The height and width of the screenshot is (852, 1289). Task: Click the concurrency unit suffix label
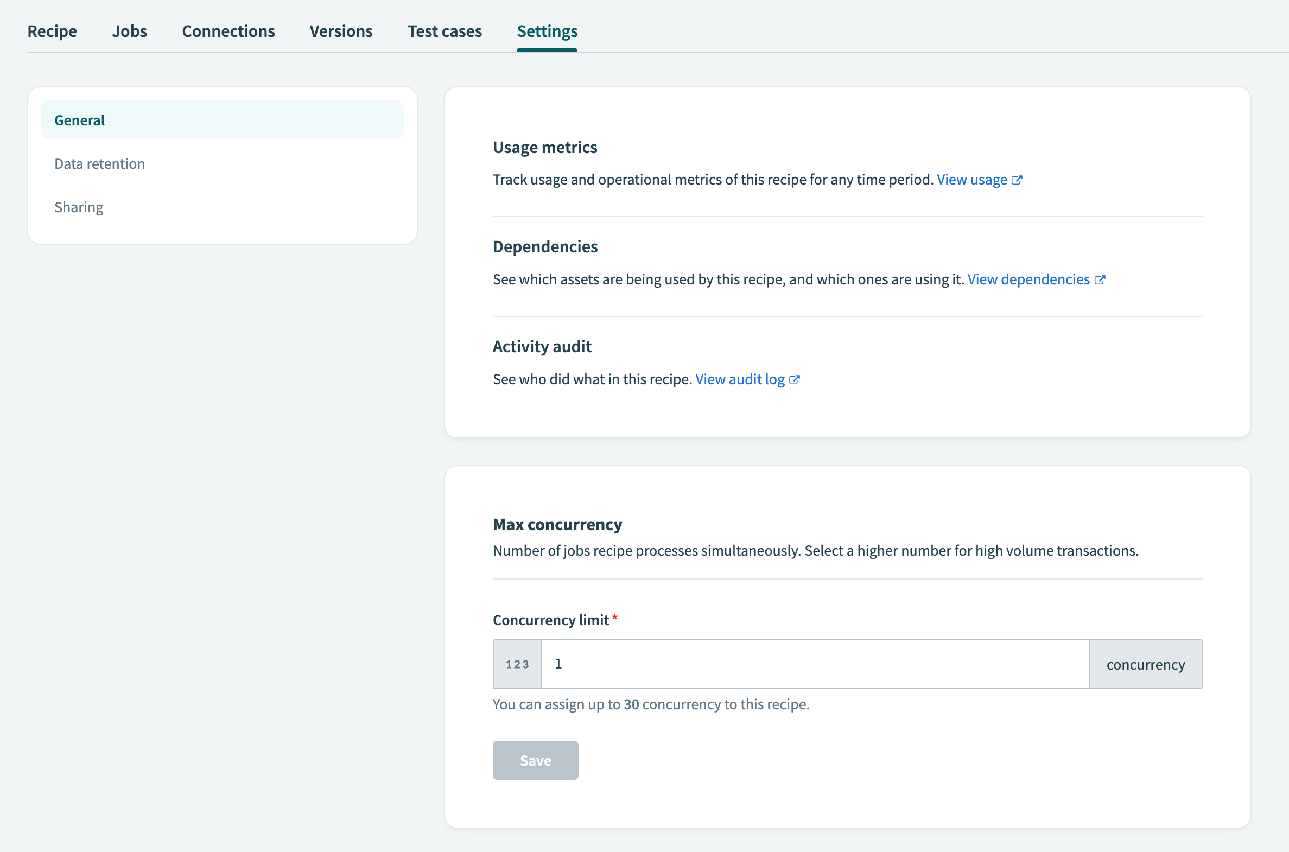point(1145,664)
